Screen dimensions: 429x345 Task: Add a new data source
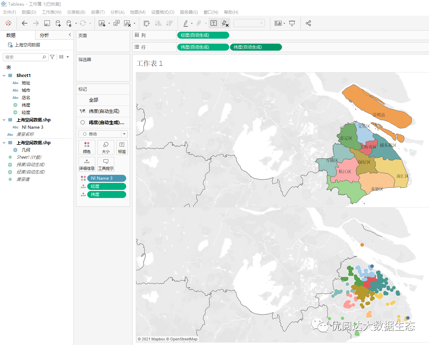[58, 23]
